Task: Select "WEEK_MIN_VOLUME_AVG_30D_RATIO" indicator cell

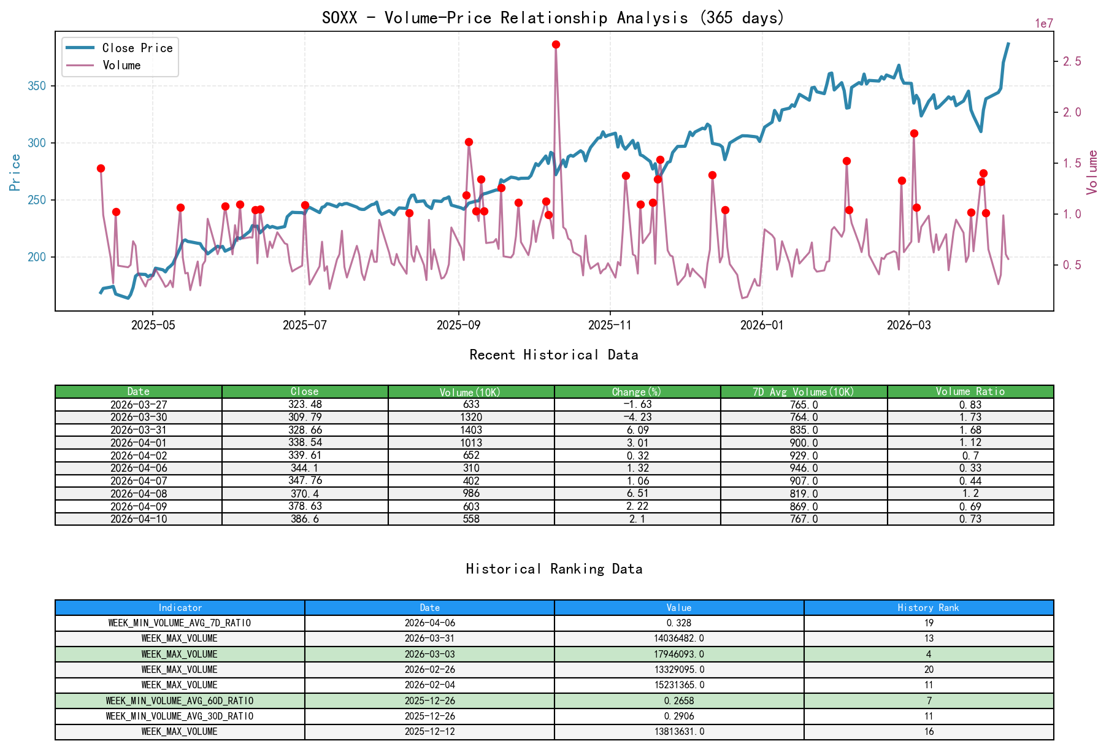Action: 180,716
